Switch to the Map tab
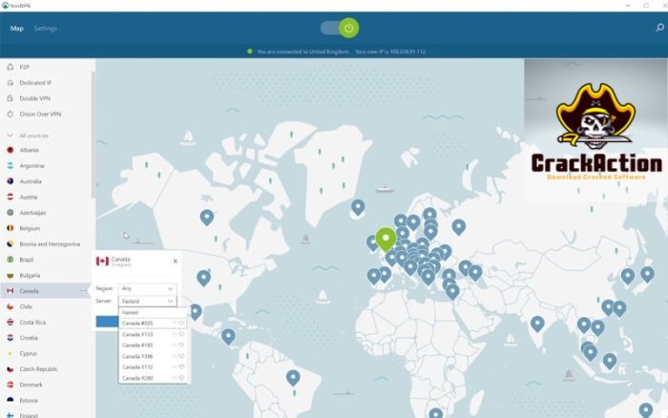The width and height of the screenshot is (668, 418). [x=16, y=28]
